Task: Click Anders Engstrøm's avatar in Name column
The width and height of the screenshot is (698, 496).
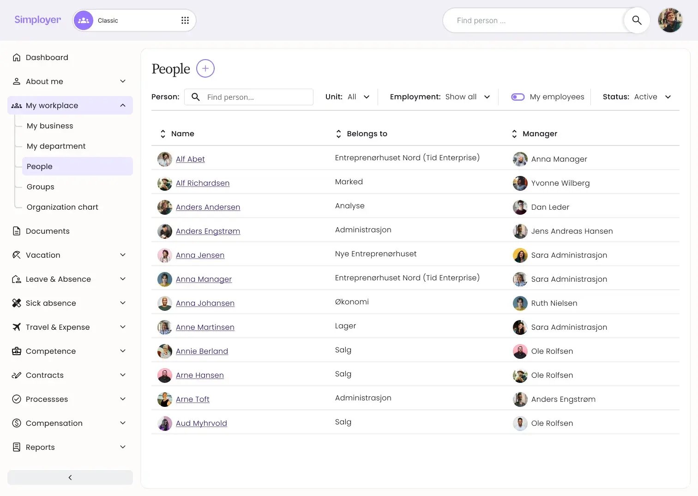Action: (x=165, y=231)
